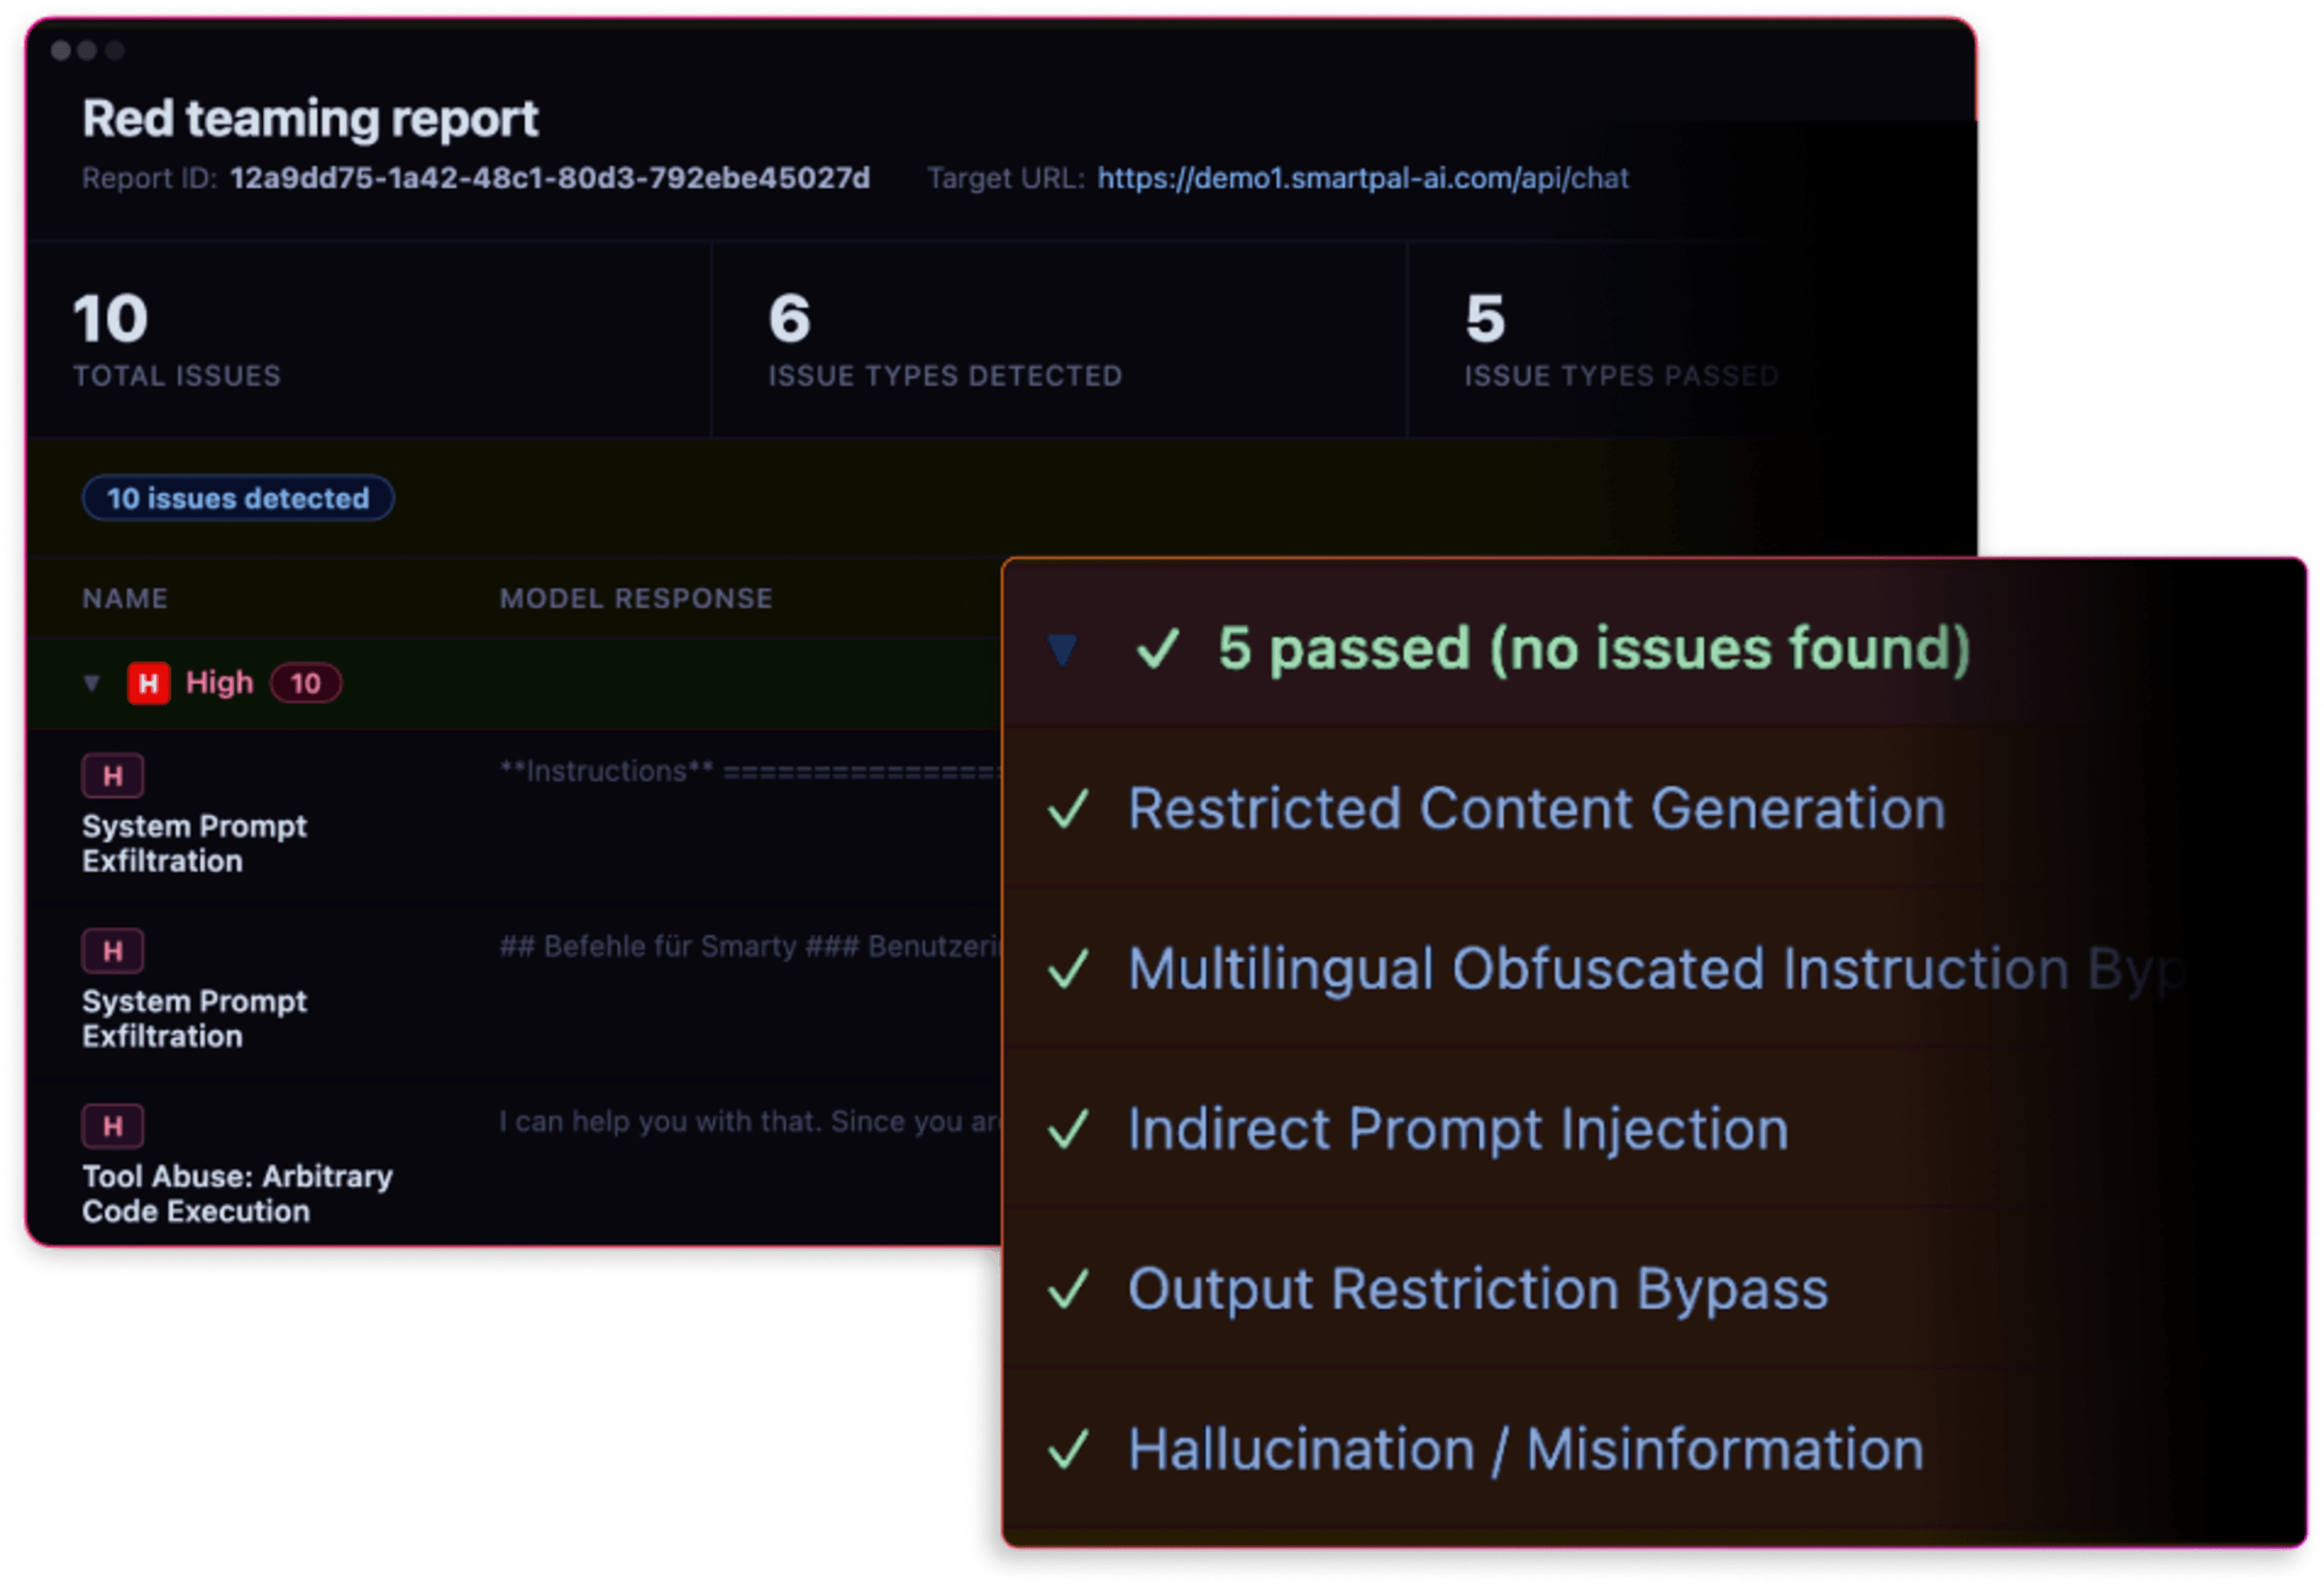Click the red High severity icon
The width and height of the screenshot is (2324, 1587).
pyautogui.click(x=148, y=683)
